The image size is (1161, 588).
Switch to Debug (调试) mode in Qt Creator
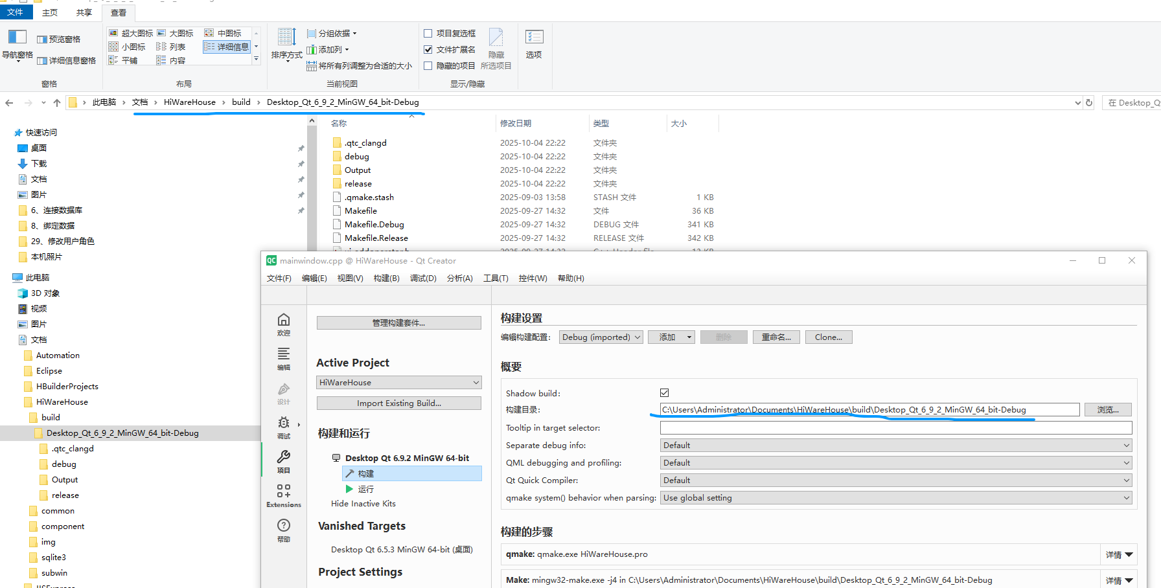click(x=284, y=427)
